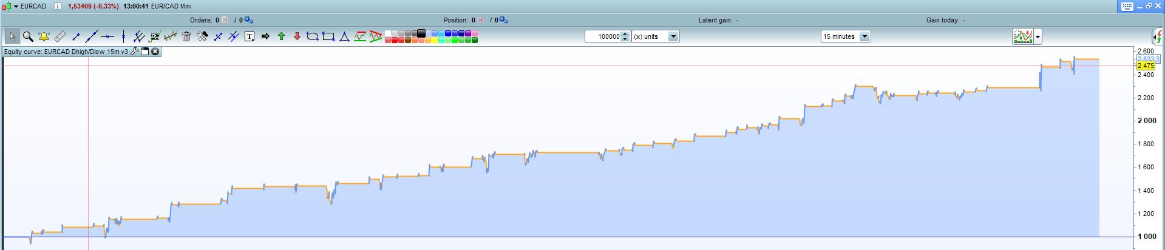
Task: Close the Equity curve panel
Action: coord(155,52)
